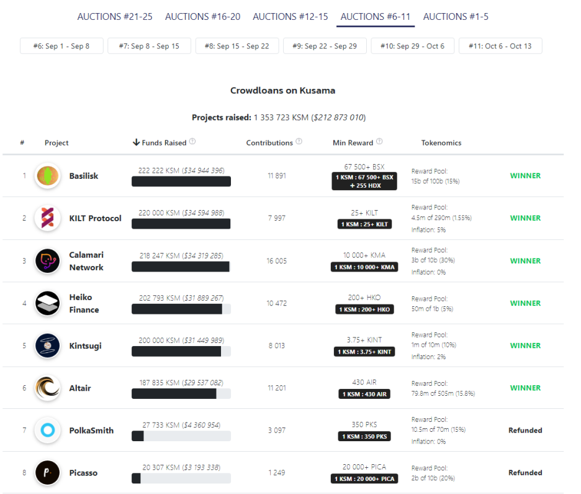
Task: Click the Funds Raised info icon
Action: click(x=192, y=141)
